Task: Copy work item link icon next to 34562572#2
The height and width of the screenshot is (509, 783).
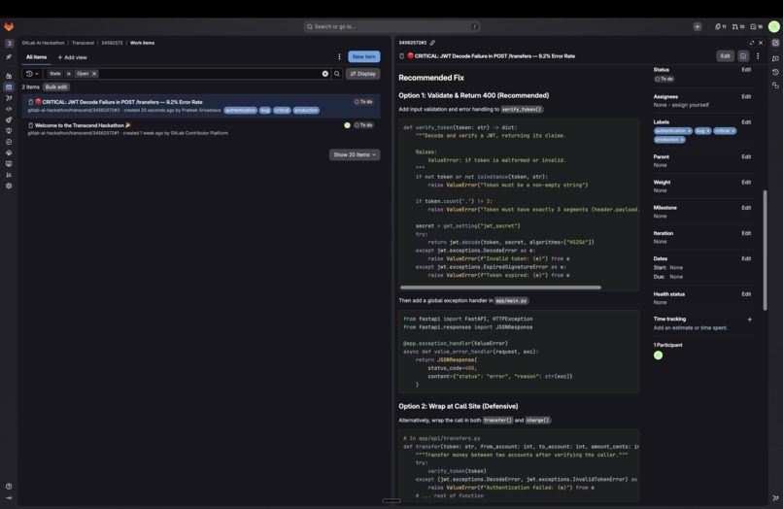Action: click(x=432, y=43)
